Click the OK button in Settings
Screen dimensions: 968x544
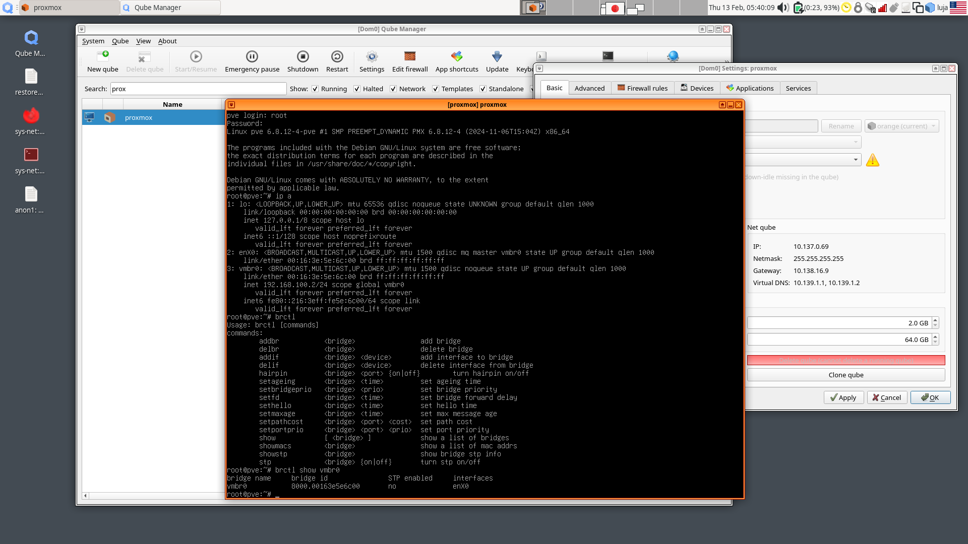pos(930,397)
